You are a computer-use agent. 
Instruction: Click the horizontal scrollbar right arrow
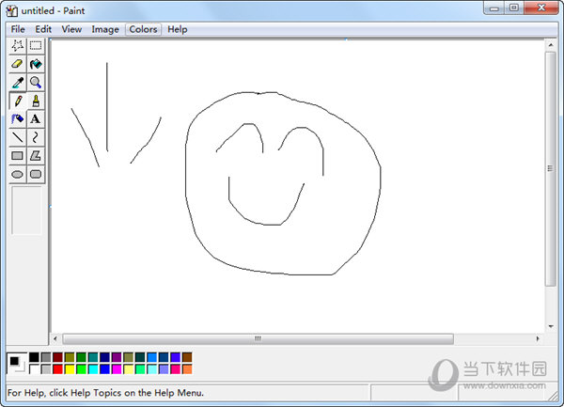coord(538,338)
